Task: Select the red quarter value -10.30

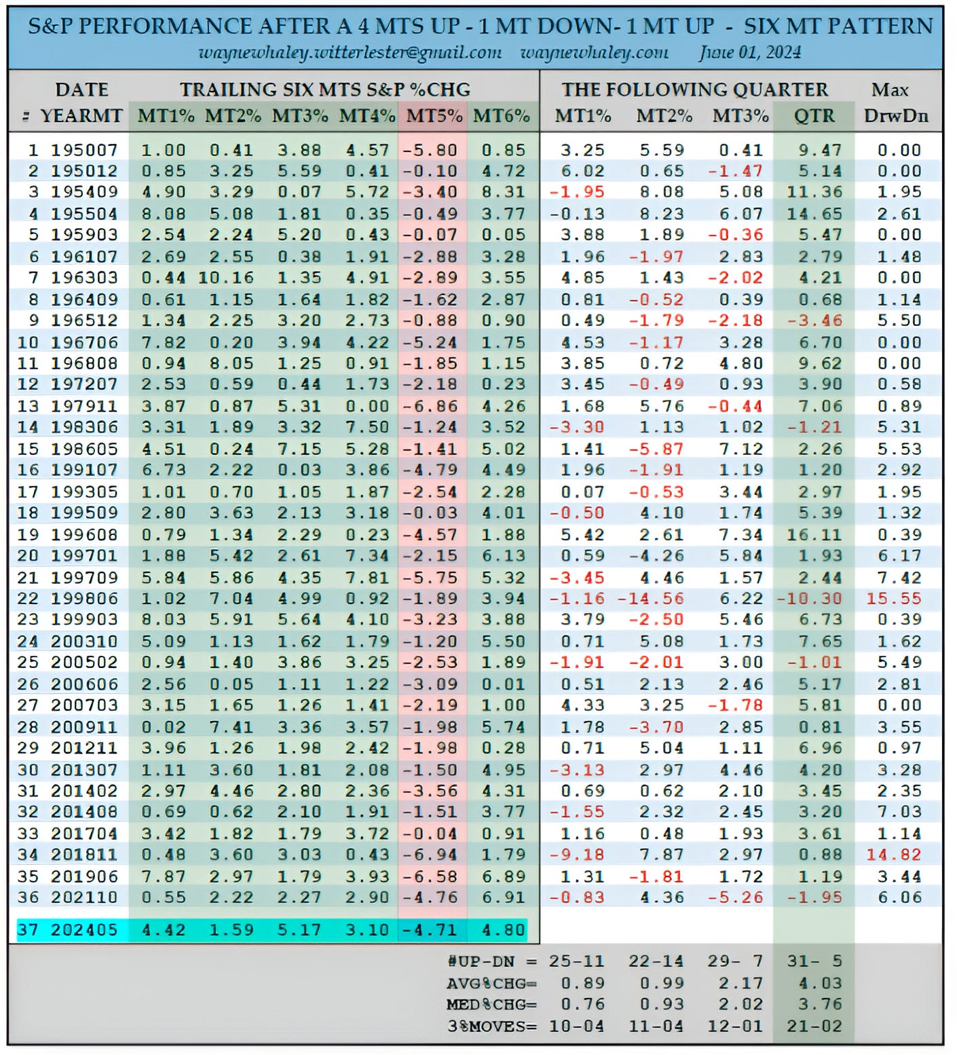Action: 809,599
